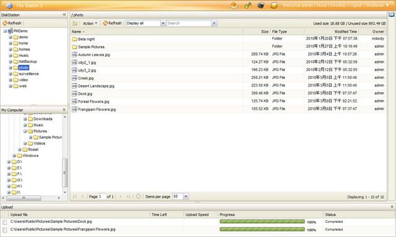Go to previous page
The height and width of the screenshot is (237, 396).
pyautogui.click(x=82, y=196)
